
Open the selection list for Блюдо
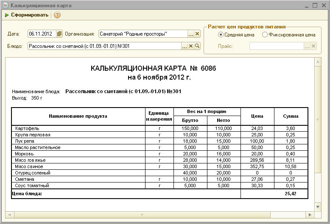click(x=185, y=46)
